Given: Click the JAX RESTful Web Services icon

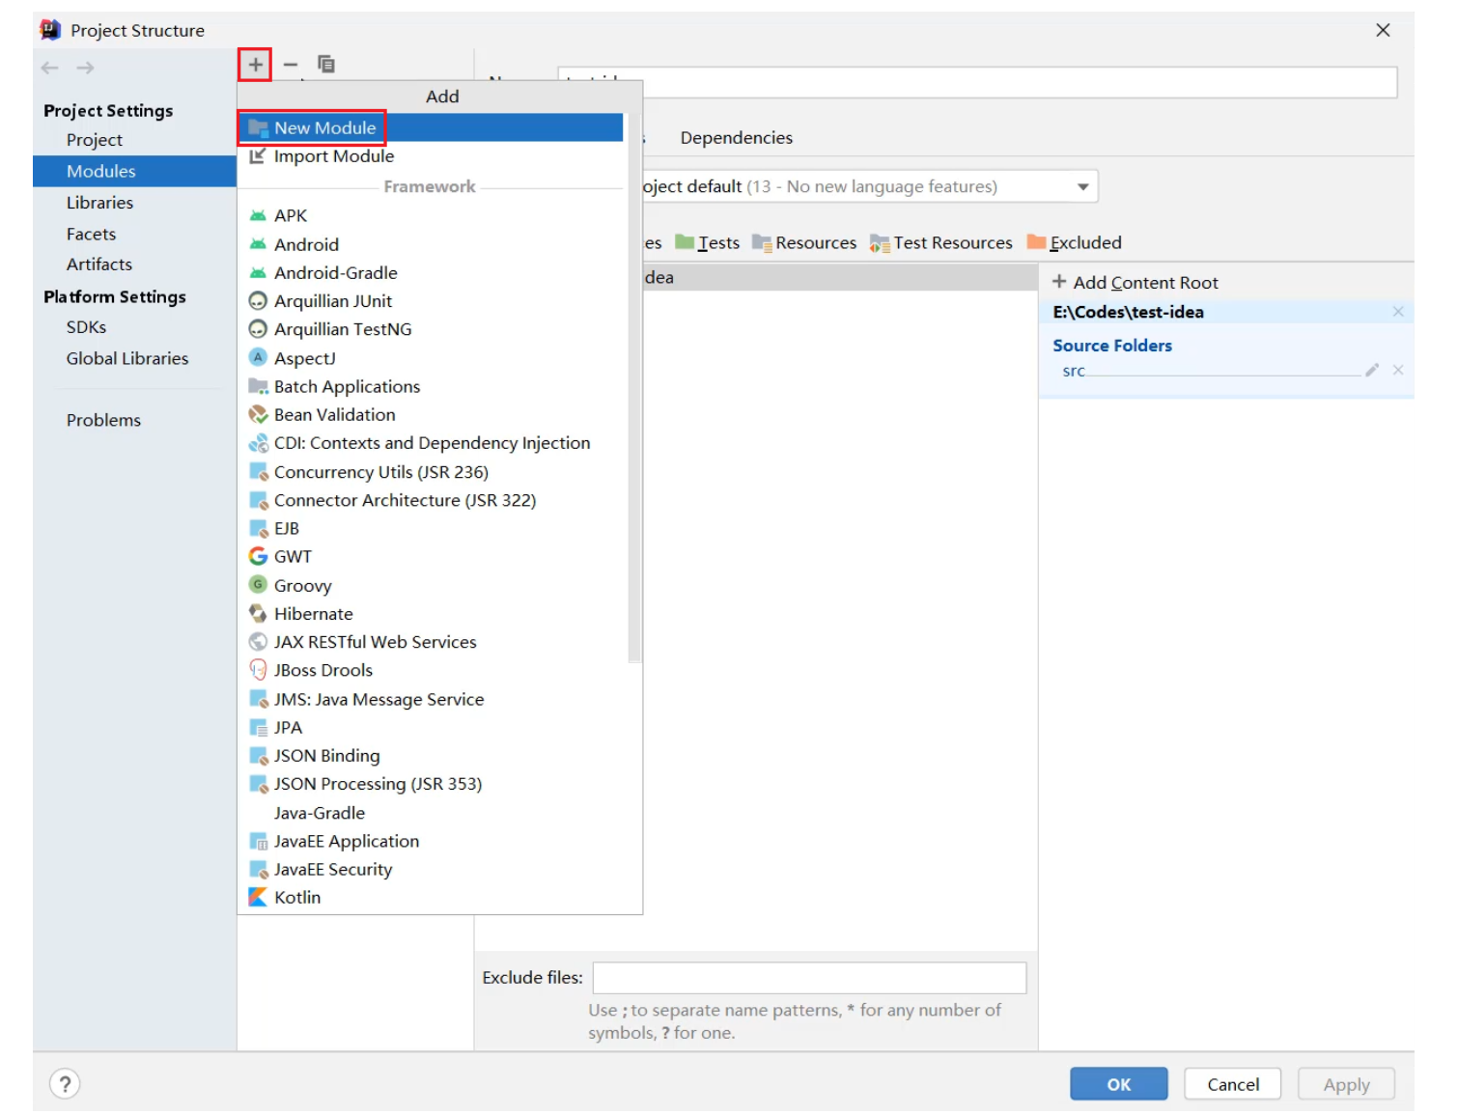Looking at the screenshot, I should [258, 641].
